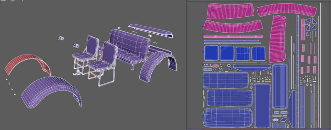This screenshot has width=331, height=130.
Task: Select the tall blue rounded UV island right of center
Action: click(280, 87)
